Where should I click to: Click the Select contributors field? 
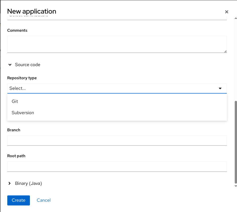tap(117, 17)
